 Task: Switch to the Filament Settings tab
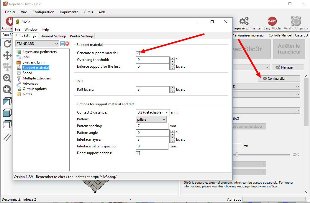(x=53, y=36)
